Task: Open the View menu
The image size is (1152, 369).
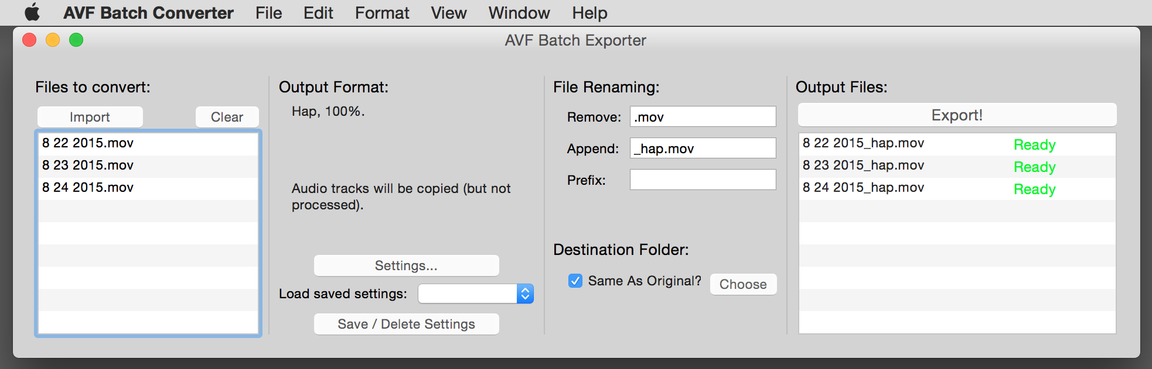Action: tap(449, 13)
